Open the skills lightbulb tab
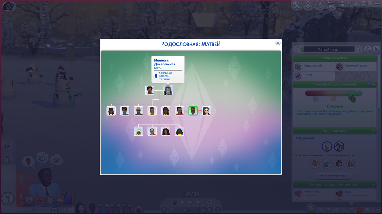 coord(328,210)
